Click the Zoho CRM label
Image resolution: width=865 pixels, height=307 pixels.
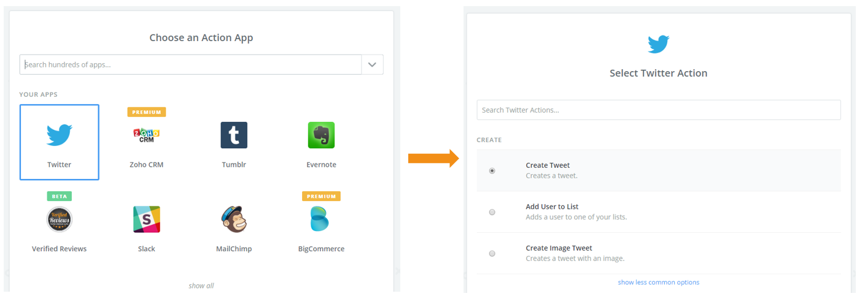147,165
